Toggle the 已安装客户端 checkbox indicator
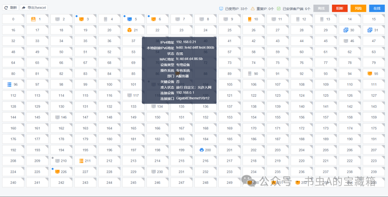 pyautogui.click(x=279, y=9)
